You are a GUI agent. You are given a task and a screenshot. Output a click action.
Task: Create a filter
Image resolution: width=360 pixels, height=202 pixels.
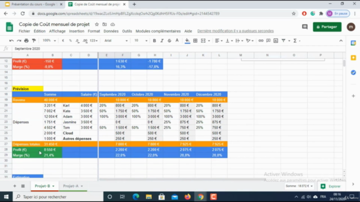coord(283,40)
